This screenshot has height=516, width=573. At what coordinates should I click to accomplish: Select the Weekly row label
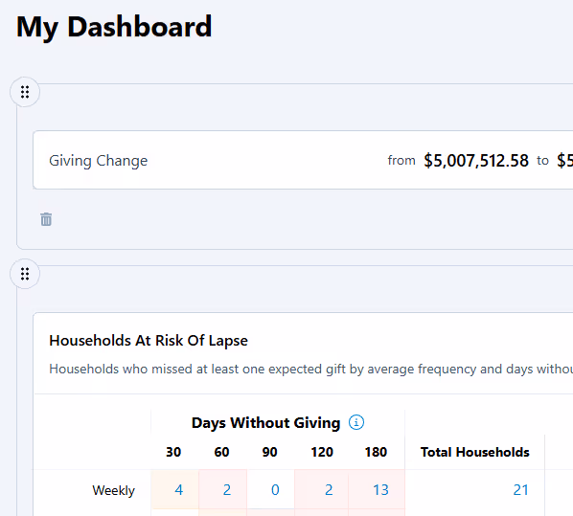[114, 490]
